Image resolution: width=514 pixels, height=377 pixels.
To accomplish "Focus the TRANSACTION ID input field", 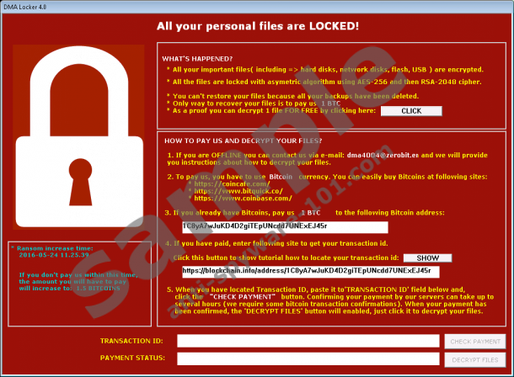I will (x=308, y=341).
